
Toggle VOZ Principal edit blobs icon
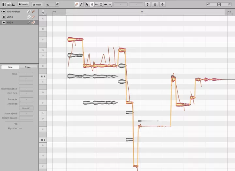coord(33,11)
